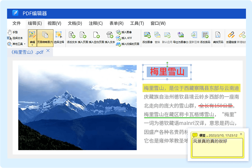The height and width of the screenshot is (168, 252).
Task: Expand the 其他工具 dropdown
Action: click(x=16, y=44)
